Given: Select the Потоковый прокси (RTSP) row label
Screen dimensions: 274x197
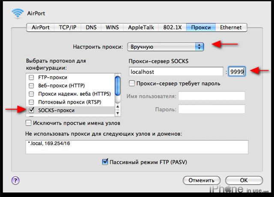Looking at the screenshot, I should [x=69, y=102].
